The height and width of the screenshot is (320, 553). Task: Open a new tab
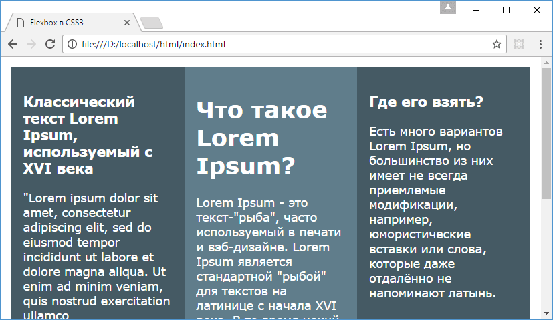[153, 23]
